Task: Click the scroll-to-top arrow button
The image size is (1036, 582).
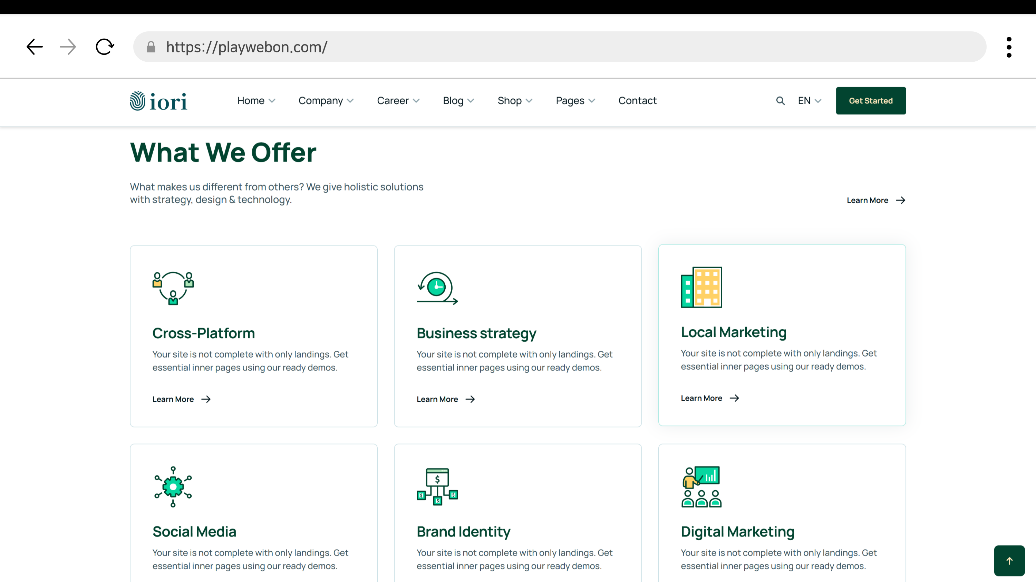Action: 1009,560
